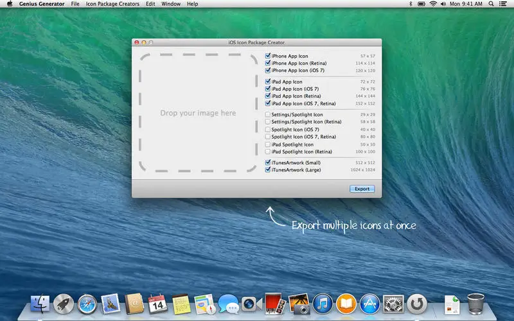Open document stack in dock
The height and width of the screenshot is (321, 514).
point(452,304)
